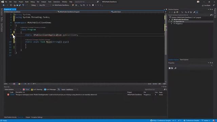This screenshot has height=122, width=217.
Task: Toggle the 1 Error filter
Action: [26, 89]
